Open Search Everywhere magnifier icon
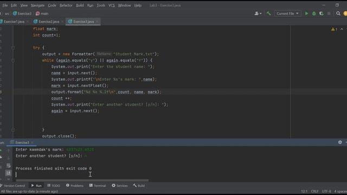 point(338,14)
